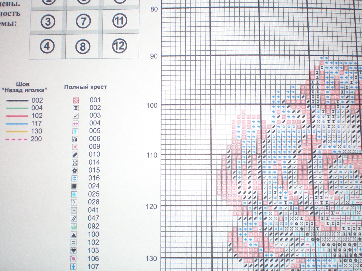This screenshot has height=271, width=362.
Task: Select the solid black square symbol 024
Action: [x=75, y=186]
